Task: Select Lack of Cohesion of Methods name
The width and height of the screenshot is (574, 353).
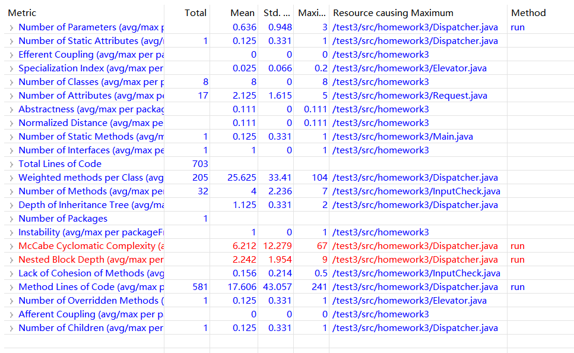Action: pos(91,273)
